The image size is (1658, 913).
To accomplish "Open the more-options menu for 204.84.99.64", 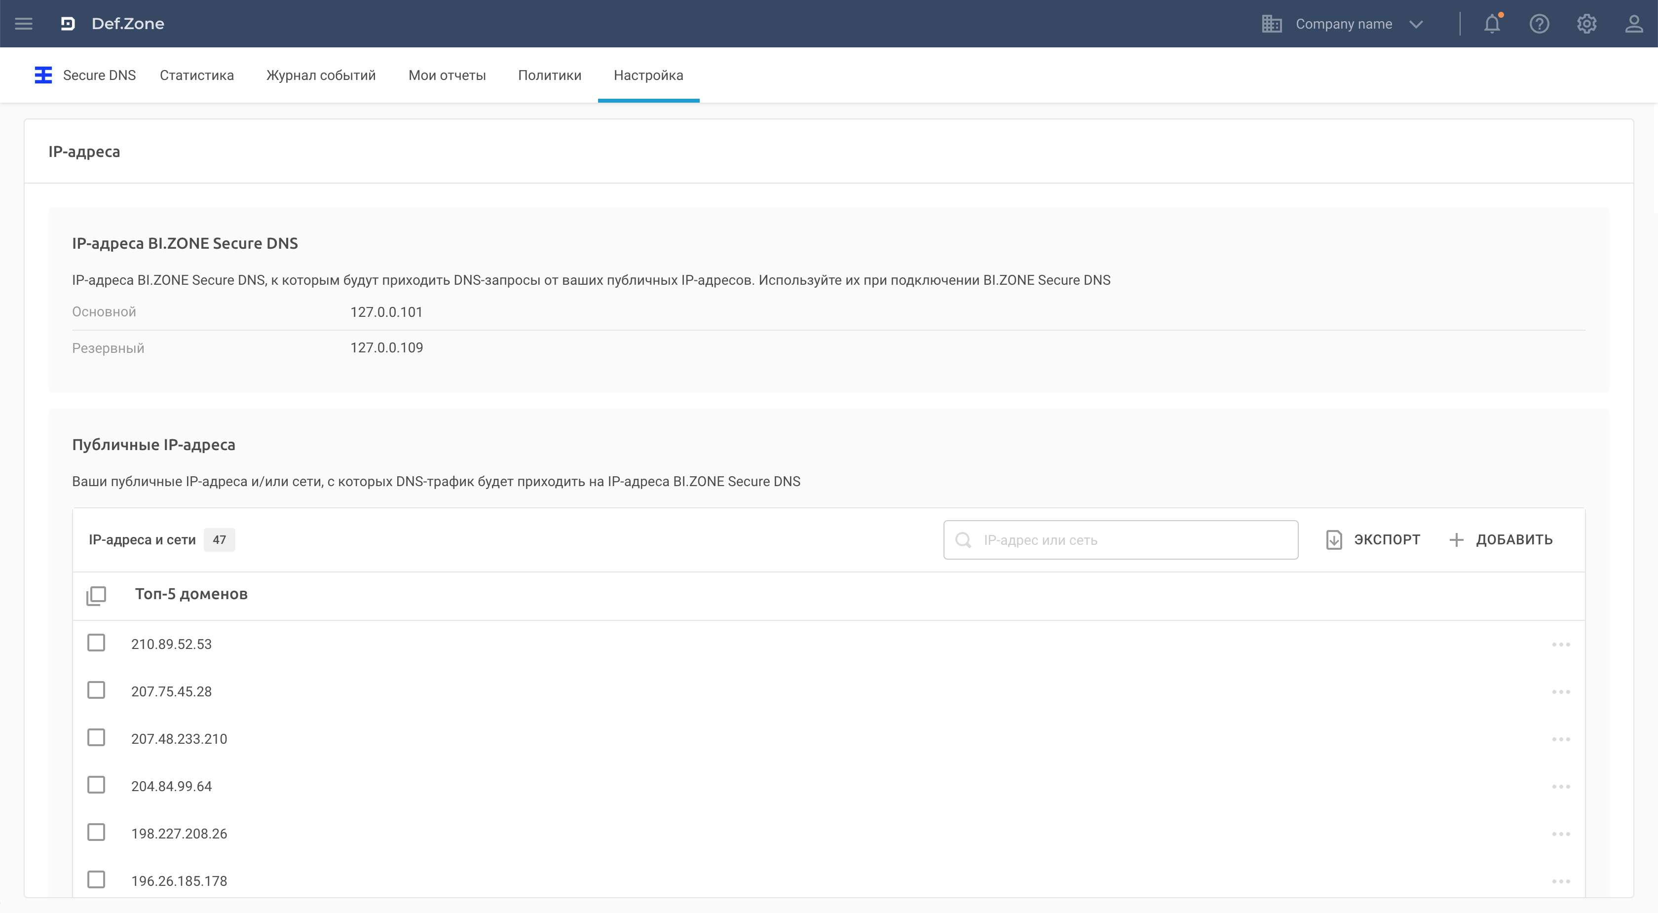I will tap(1560, 786).
